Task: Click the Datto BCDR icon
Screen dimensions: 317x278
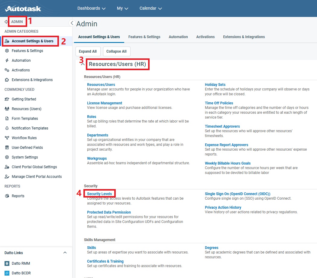Action: [x=7, y=273]
